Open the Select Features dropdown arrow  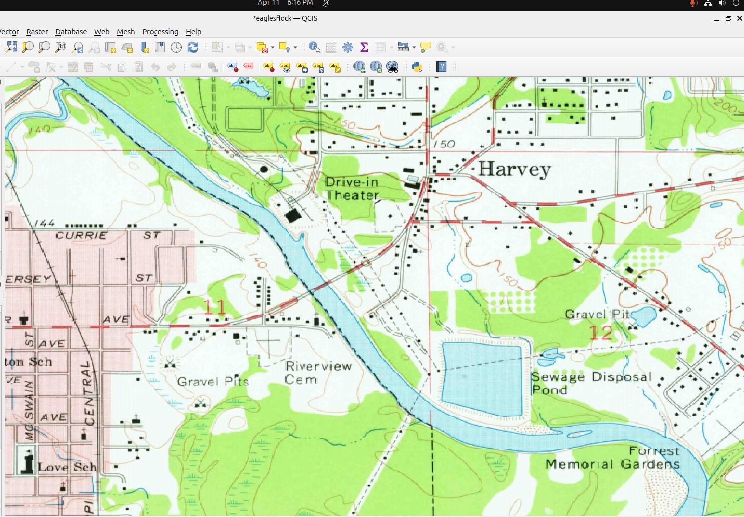pyautogui.click(x=228, y=47)
